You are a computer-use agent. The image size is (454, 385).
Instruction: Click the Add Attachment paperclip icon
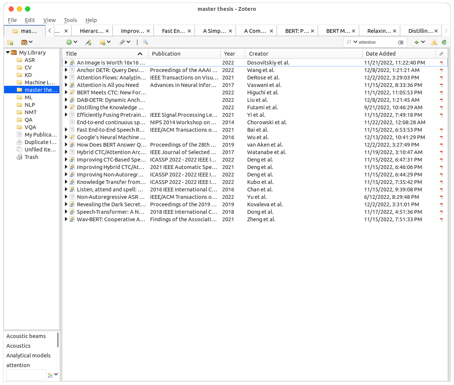pos(122,42)
